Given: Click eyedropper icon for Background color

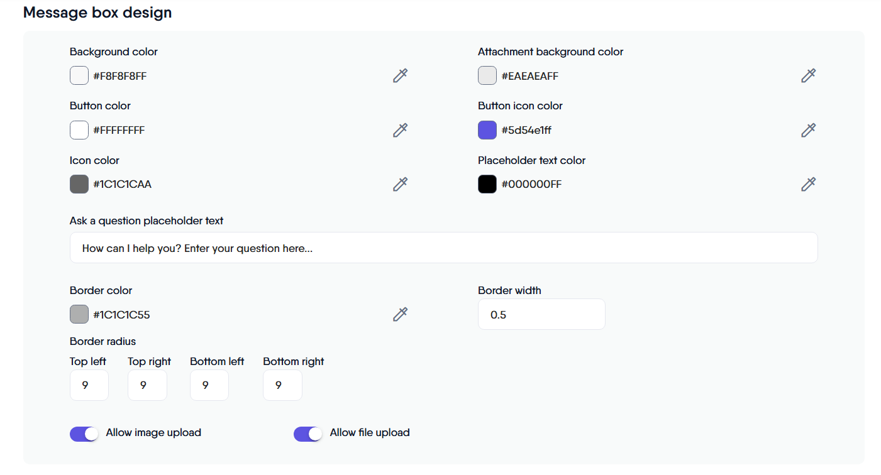Looking at the screenshot, I should [x=400, y=76].
